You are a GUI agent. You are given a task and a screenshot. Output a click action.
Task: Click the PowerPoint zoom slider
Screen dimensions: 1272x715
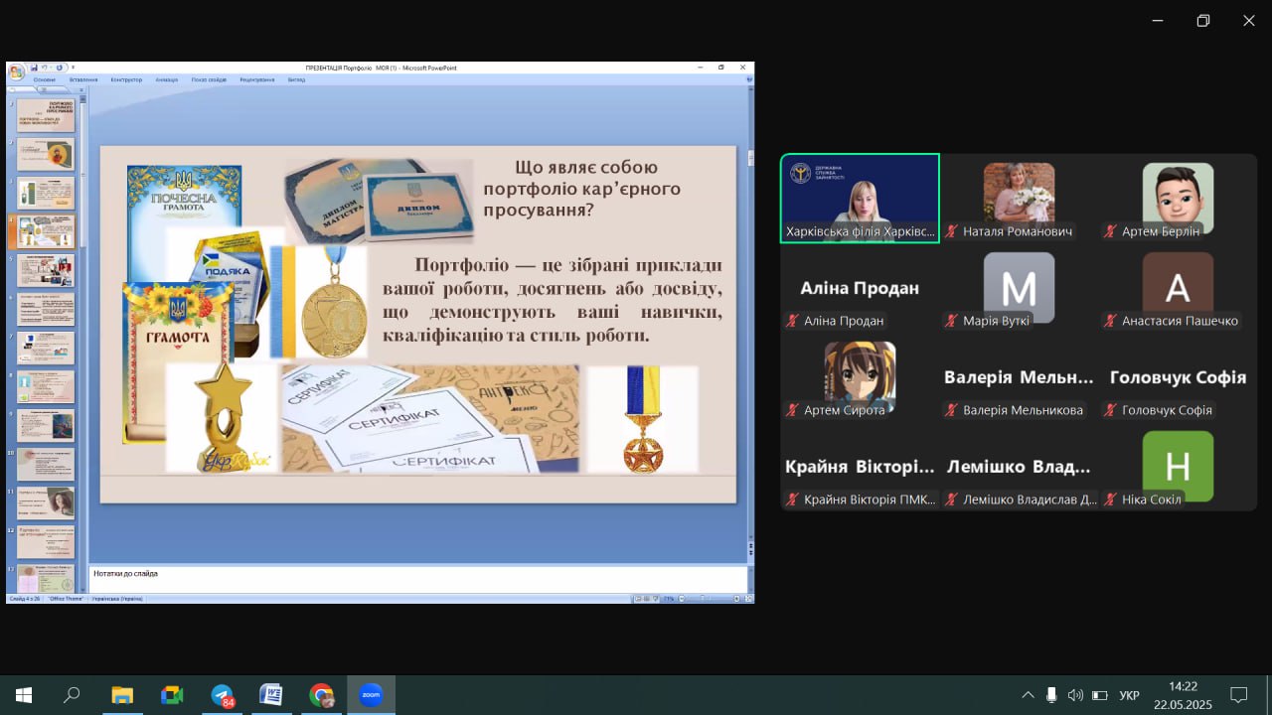tap(701, 599)
